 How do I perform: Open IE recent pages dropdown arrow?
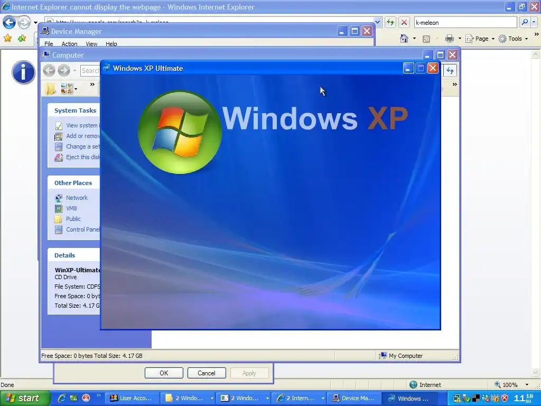(x=35, y=23)
